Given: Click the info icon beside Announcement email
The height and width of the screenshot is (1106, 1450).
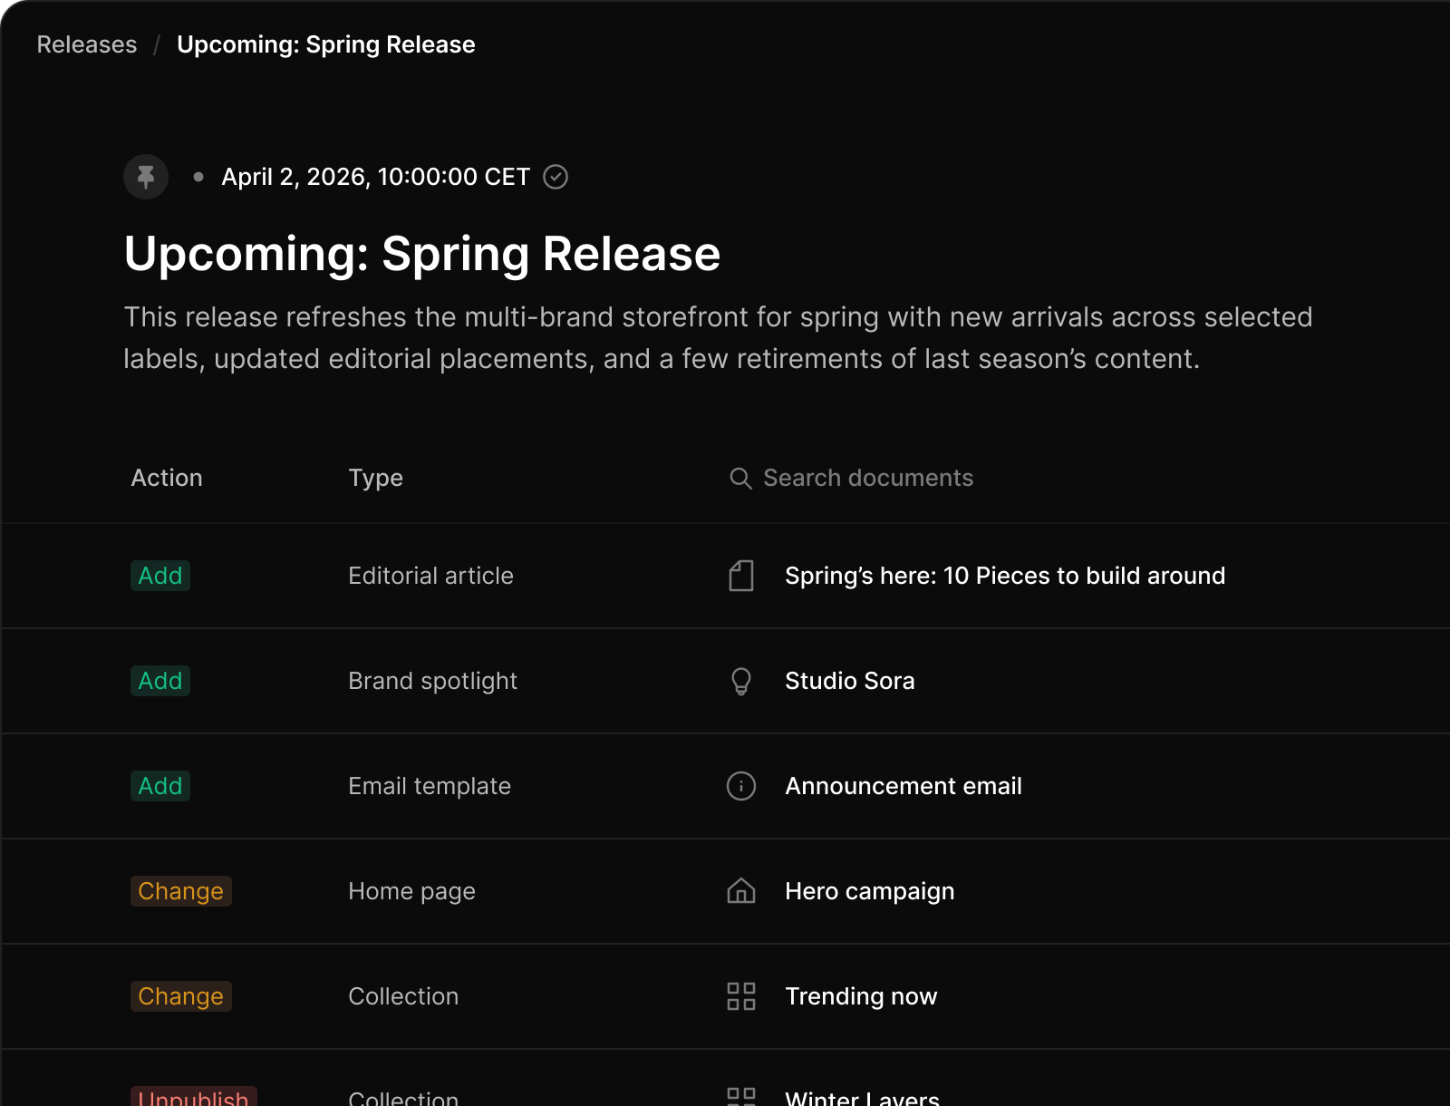Looking at the screenshot, I should [x=741, y=786].
